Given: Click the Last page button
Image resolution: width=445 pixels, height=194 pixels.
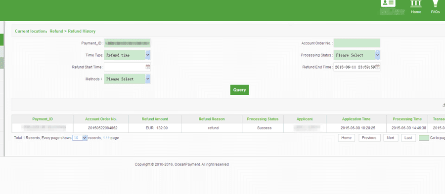Looking at the screenshot, I should pyautogui.click(x=408, y=138).
